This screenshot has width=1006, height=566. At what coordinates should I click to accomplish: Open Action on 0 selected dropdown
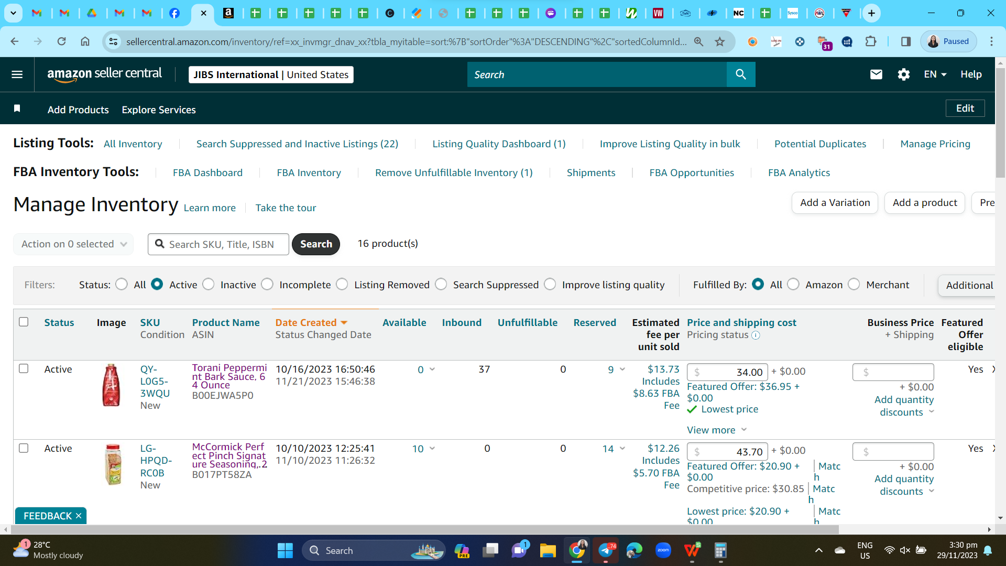pyautogui.click(x=73, y=244)
